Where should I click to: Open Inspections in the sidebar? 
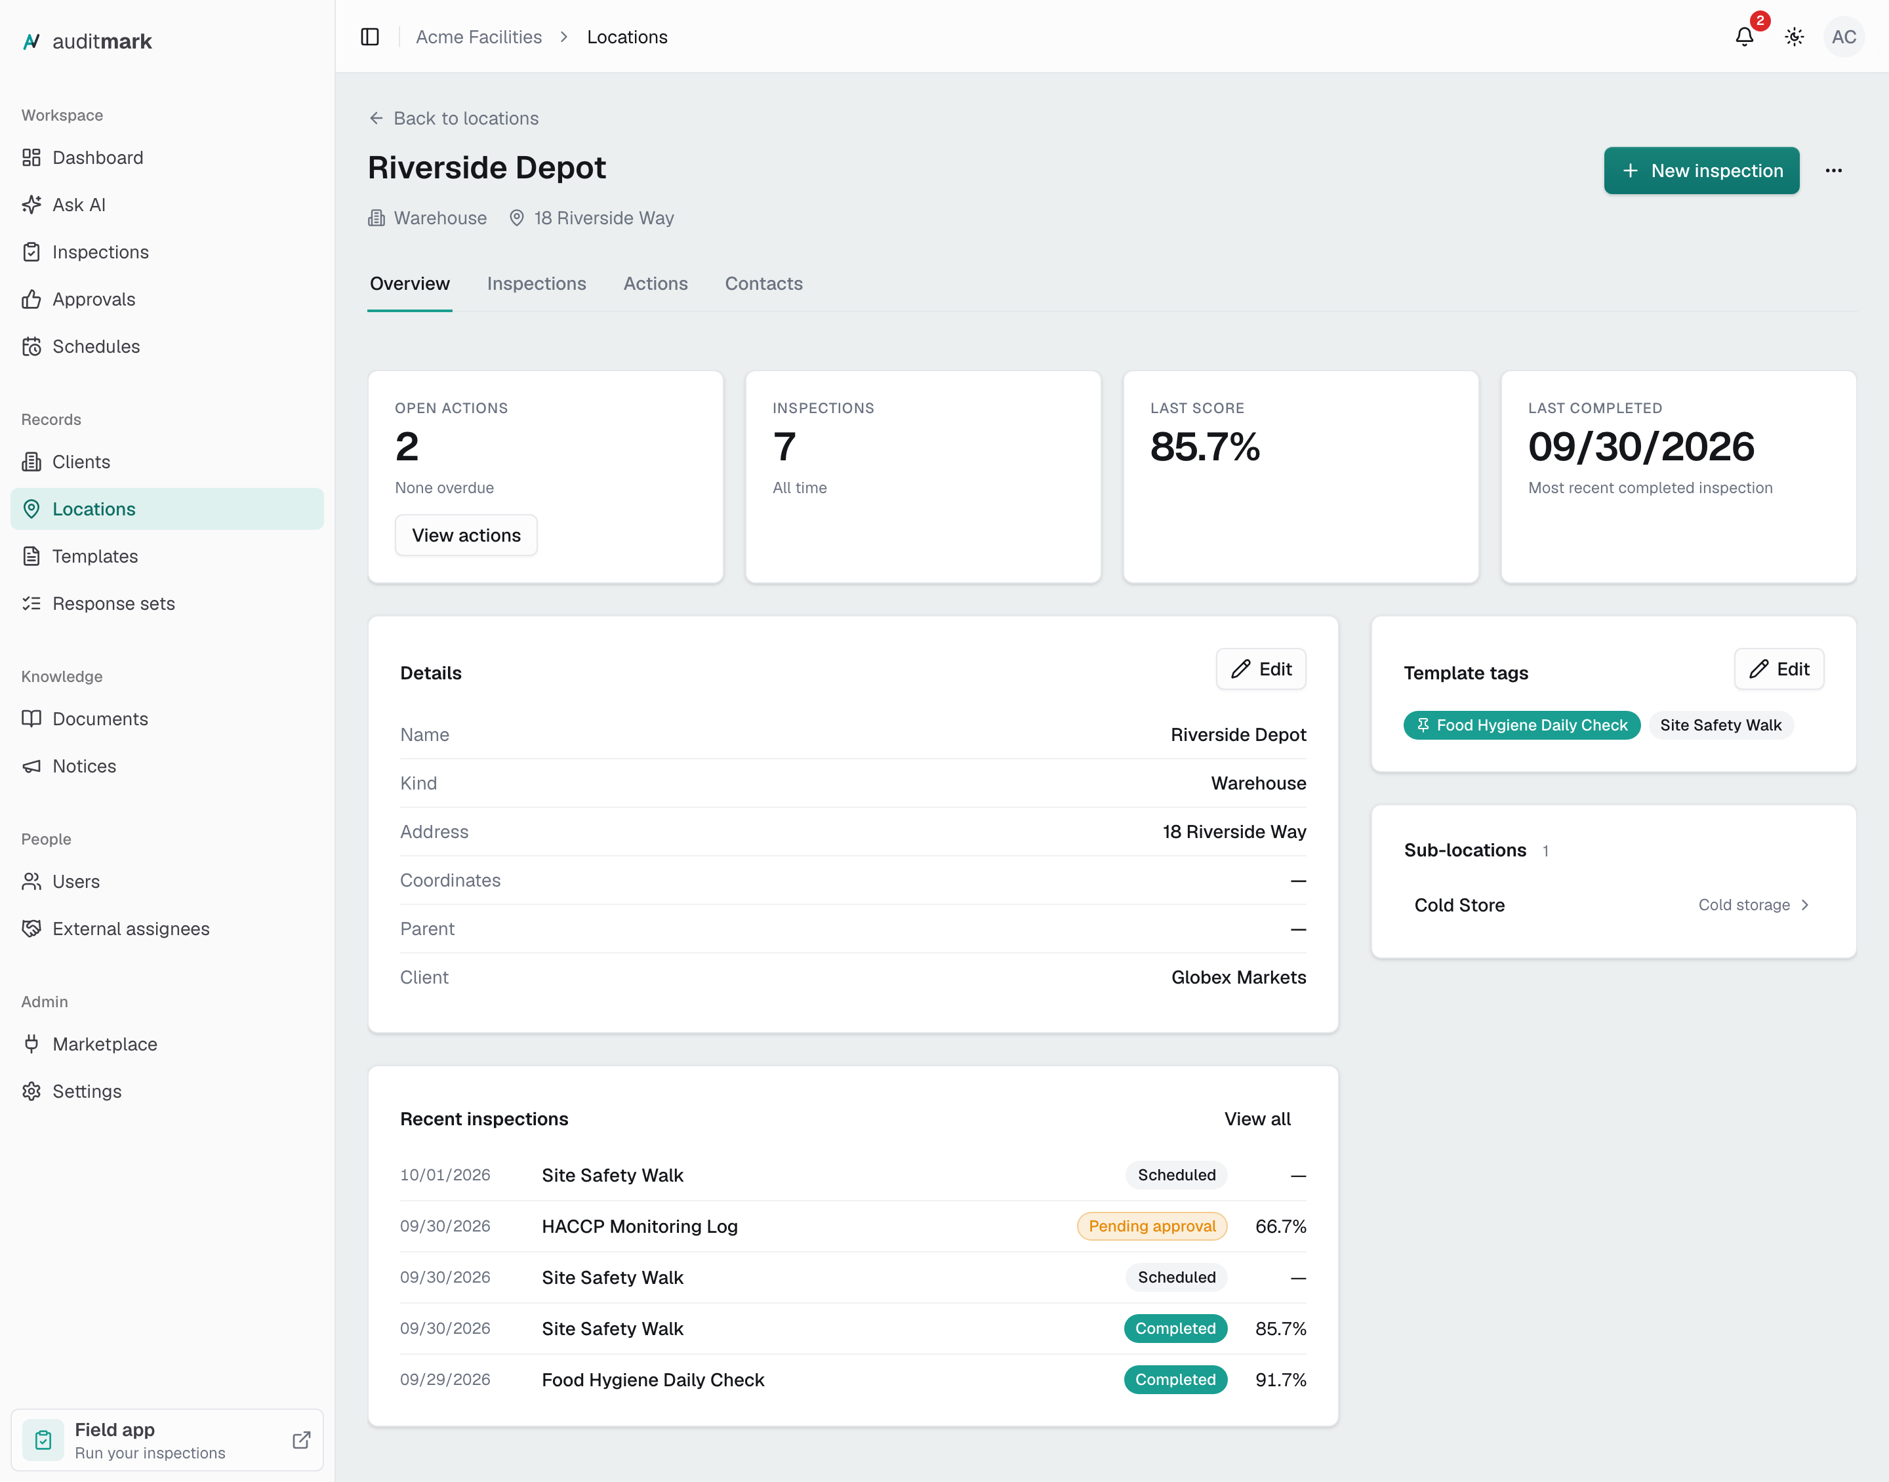pos(167,252)
